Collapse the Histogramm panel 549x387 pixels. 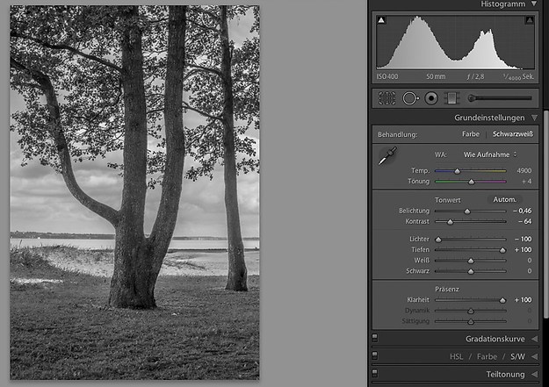coord(534,4)
